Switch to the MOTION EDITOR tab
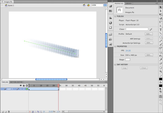The height and width of the screenshot is (113, 163). click(x=16, y=82)
